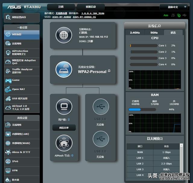Select the Network Map globe icon in sidebar

point(8,34)
